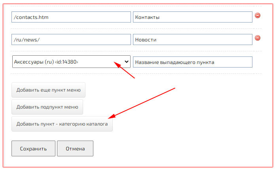Click the red arrow pointing at catalog button

[142, 103]
